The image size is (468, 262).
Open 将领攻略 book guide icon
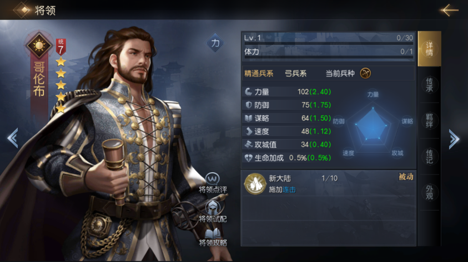(x=213, y=234)
